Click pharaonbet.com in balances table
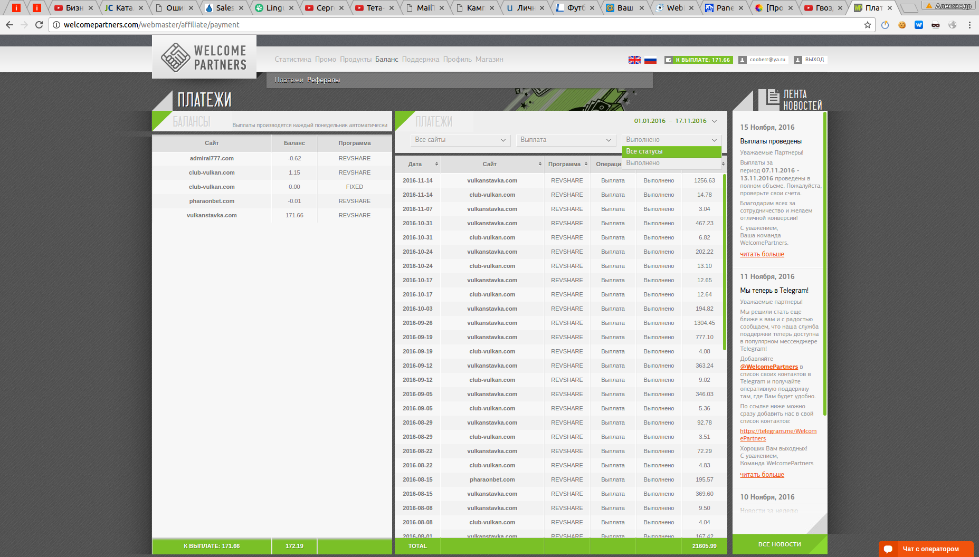Screen dimensions: 979x557 tap(212, 201)
